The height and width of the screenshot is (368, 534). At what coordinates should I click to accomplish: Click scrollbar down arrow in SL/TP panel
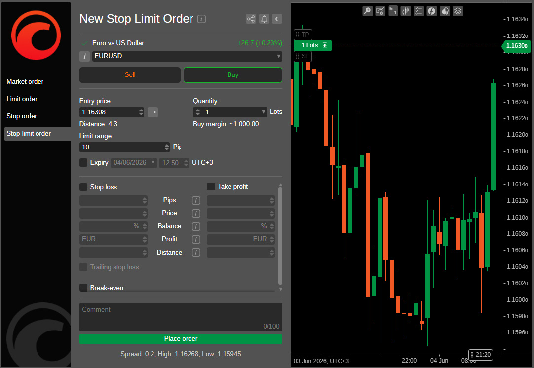pos(281,289)
